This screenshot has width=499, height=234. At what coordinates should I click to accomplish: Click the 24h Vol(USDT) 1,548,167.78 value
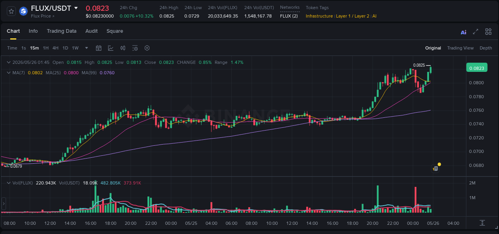pos(258,16)
